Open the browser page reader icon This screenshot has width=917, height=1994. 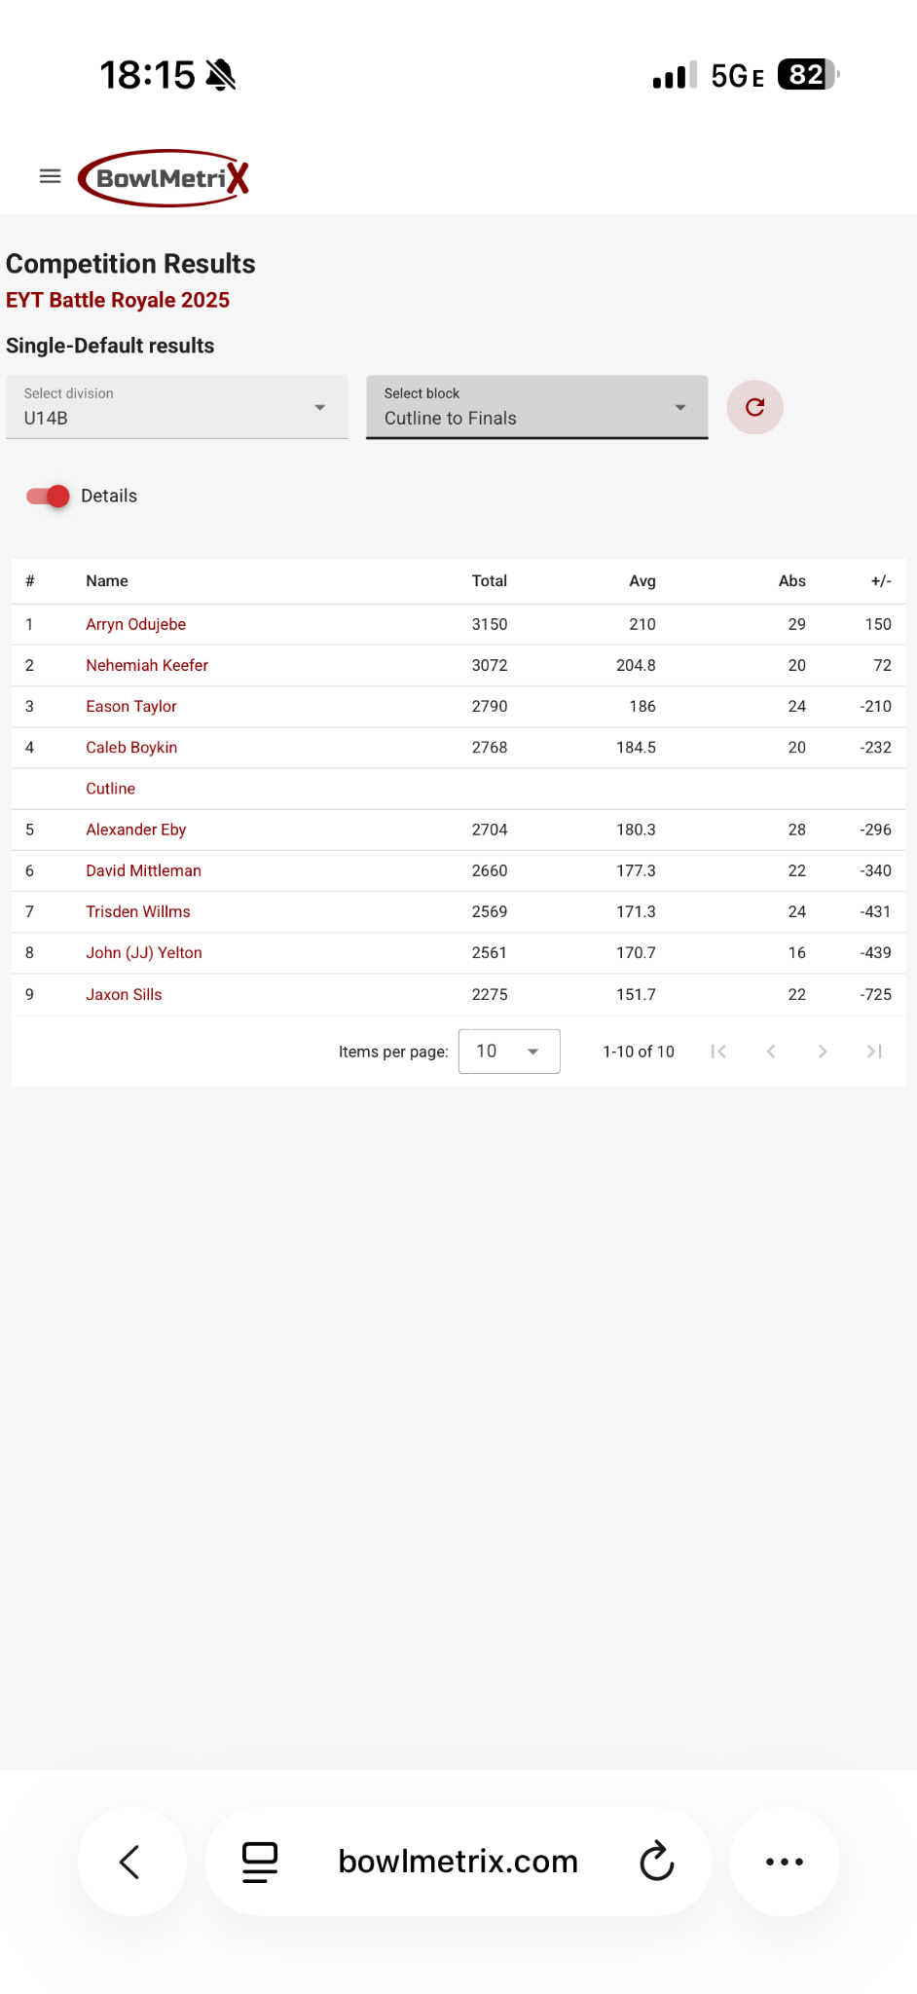point(260,1862)
